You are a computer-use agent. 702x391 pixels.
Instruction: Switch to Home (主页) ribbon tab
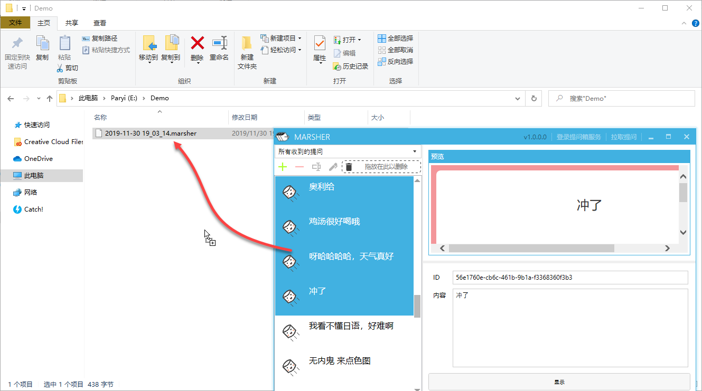[44, 23]
